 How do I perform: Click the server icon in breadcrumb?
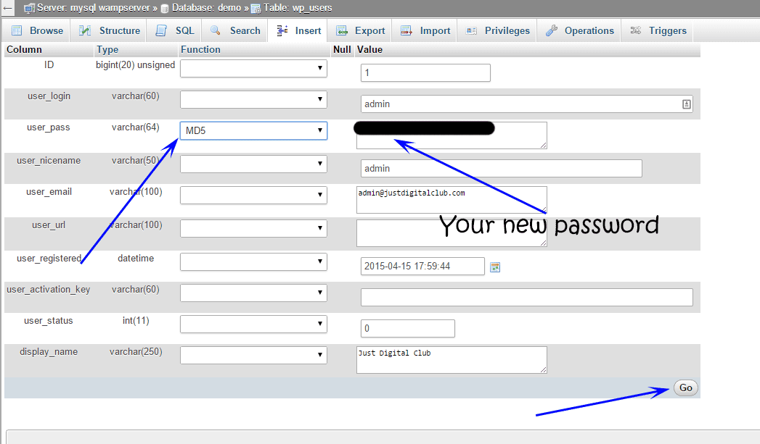pos(30,8)
